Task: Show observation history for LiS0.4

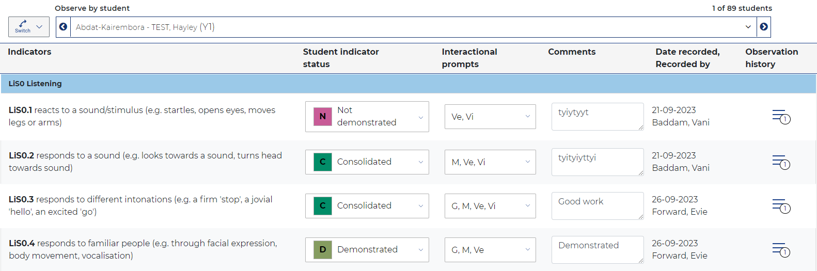Action: coord(781,250)
